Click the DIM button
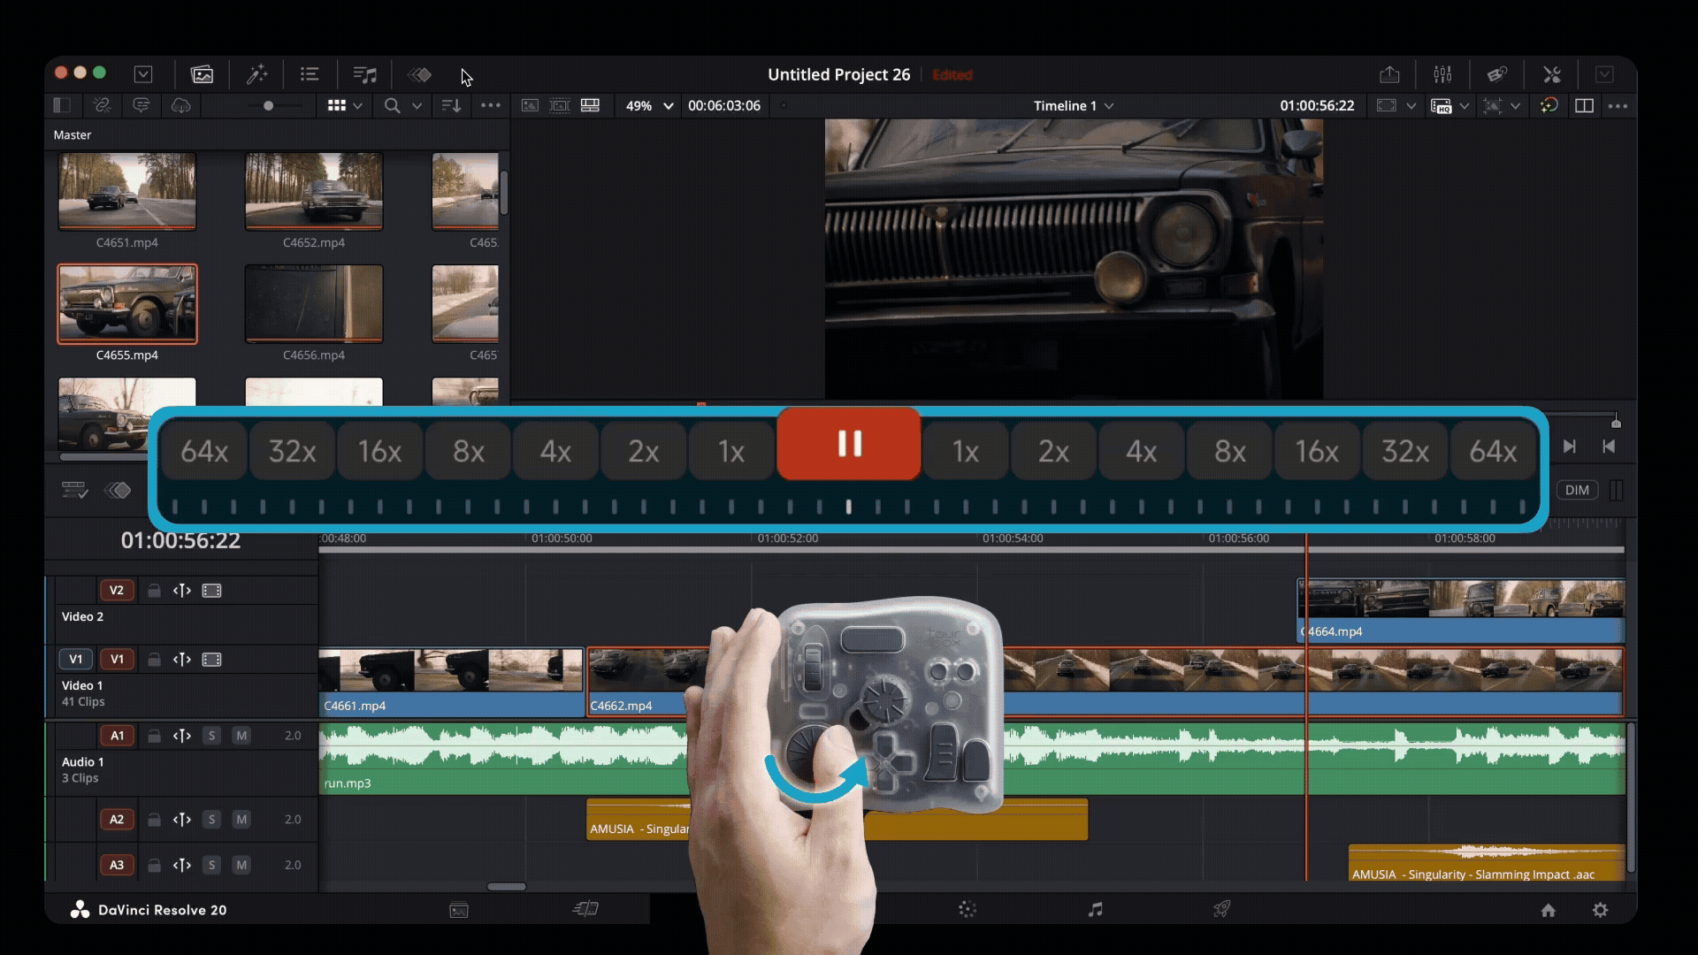Image resolution: width=1698 pixels, height=955 pixels. [x=1579, y=490]
